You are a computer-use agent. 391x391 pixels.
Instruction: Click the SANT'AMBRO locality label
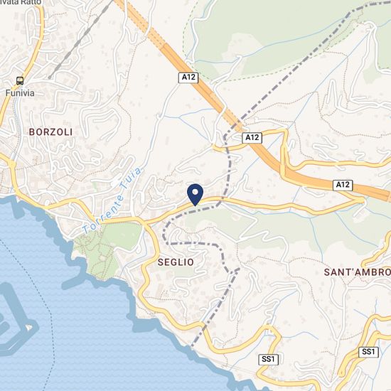(x=358, y=272)
